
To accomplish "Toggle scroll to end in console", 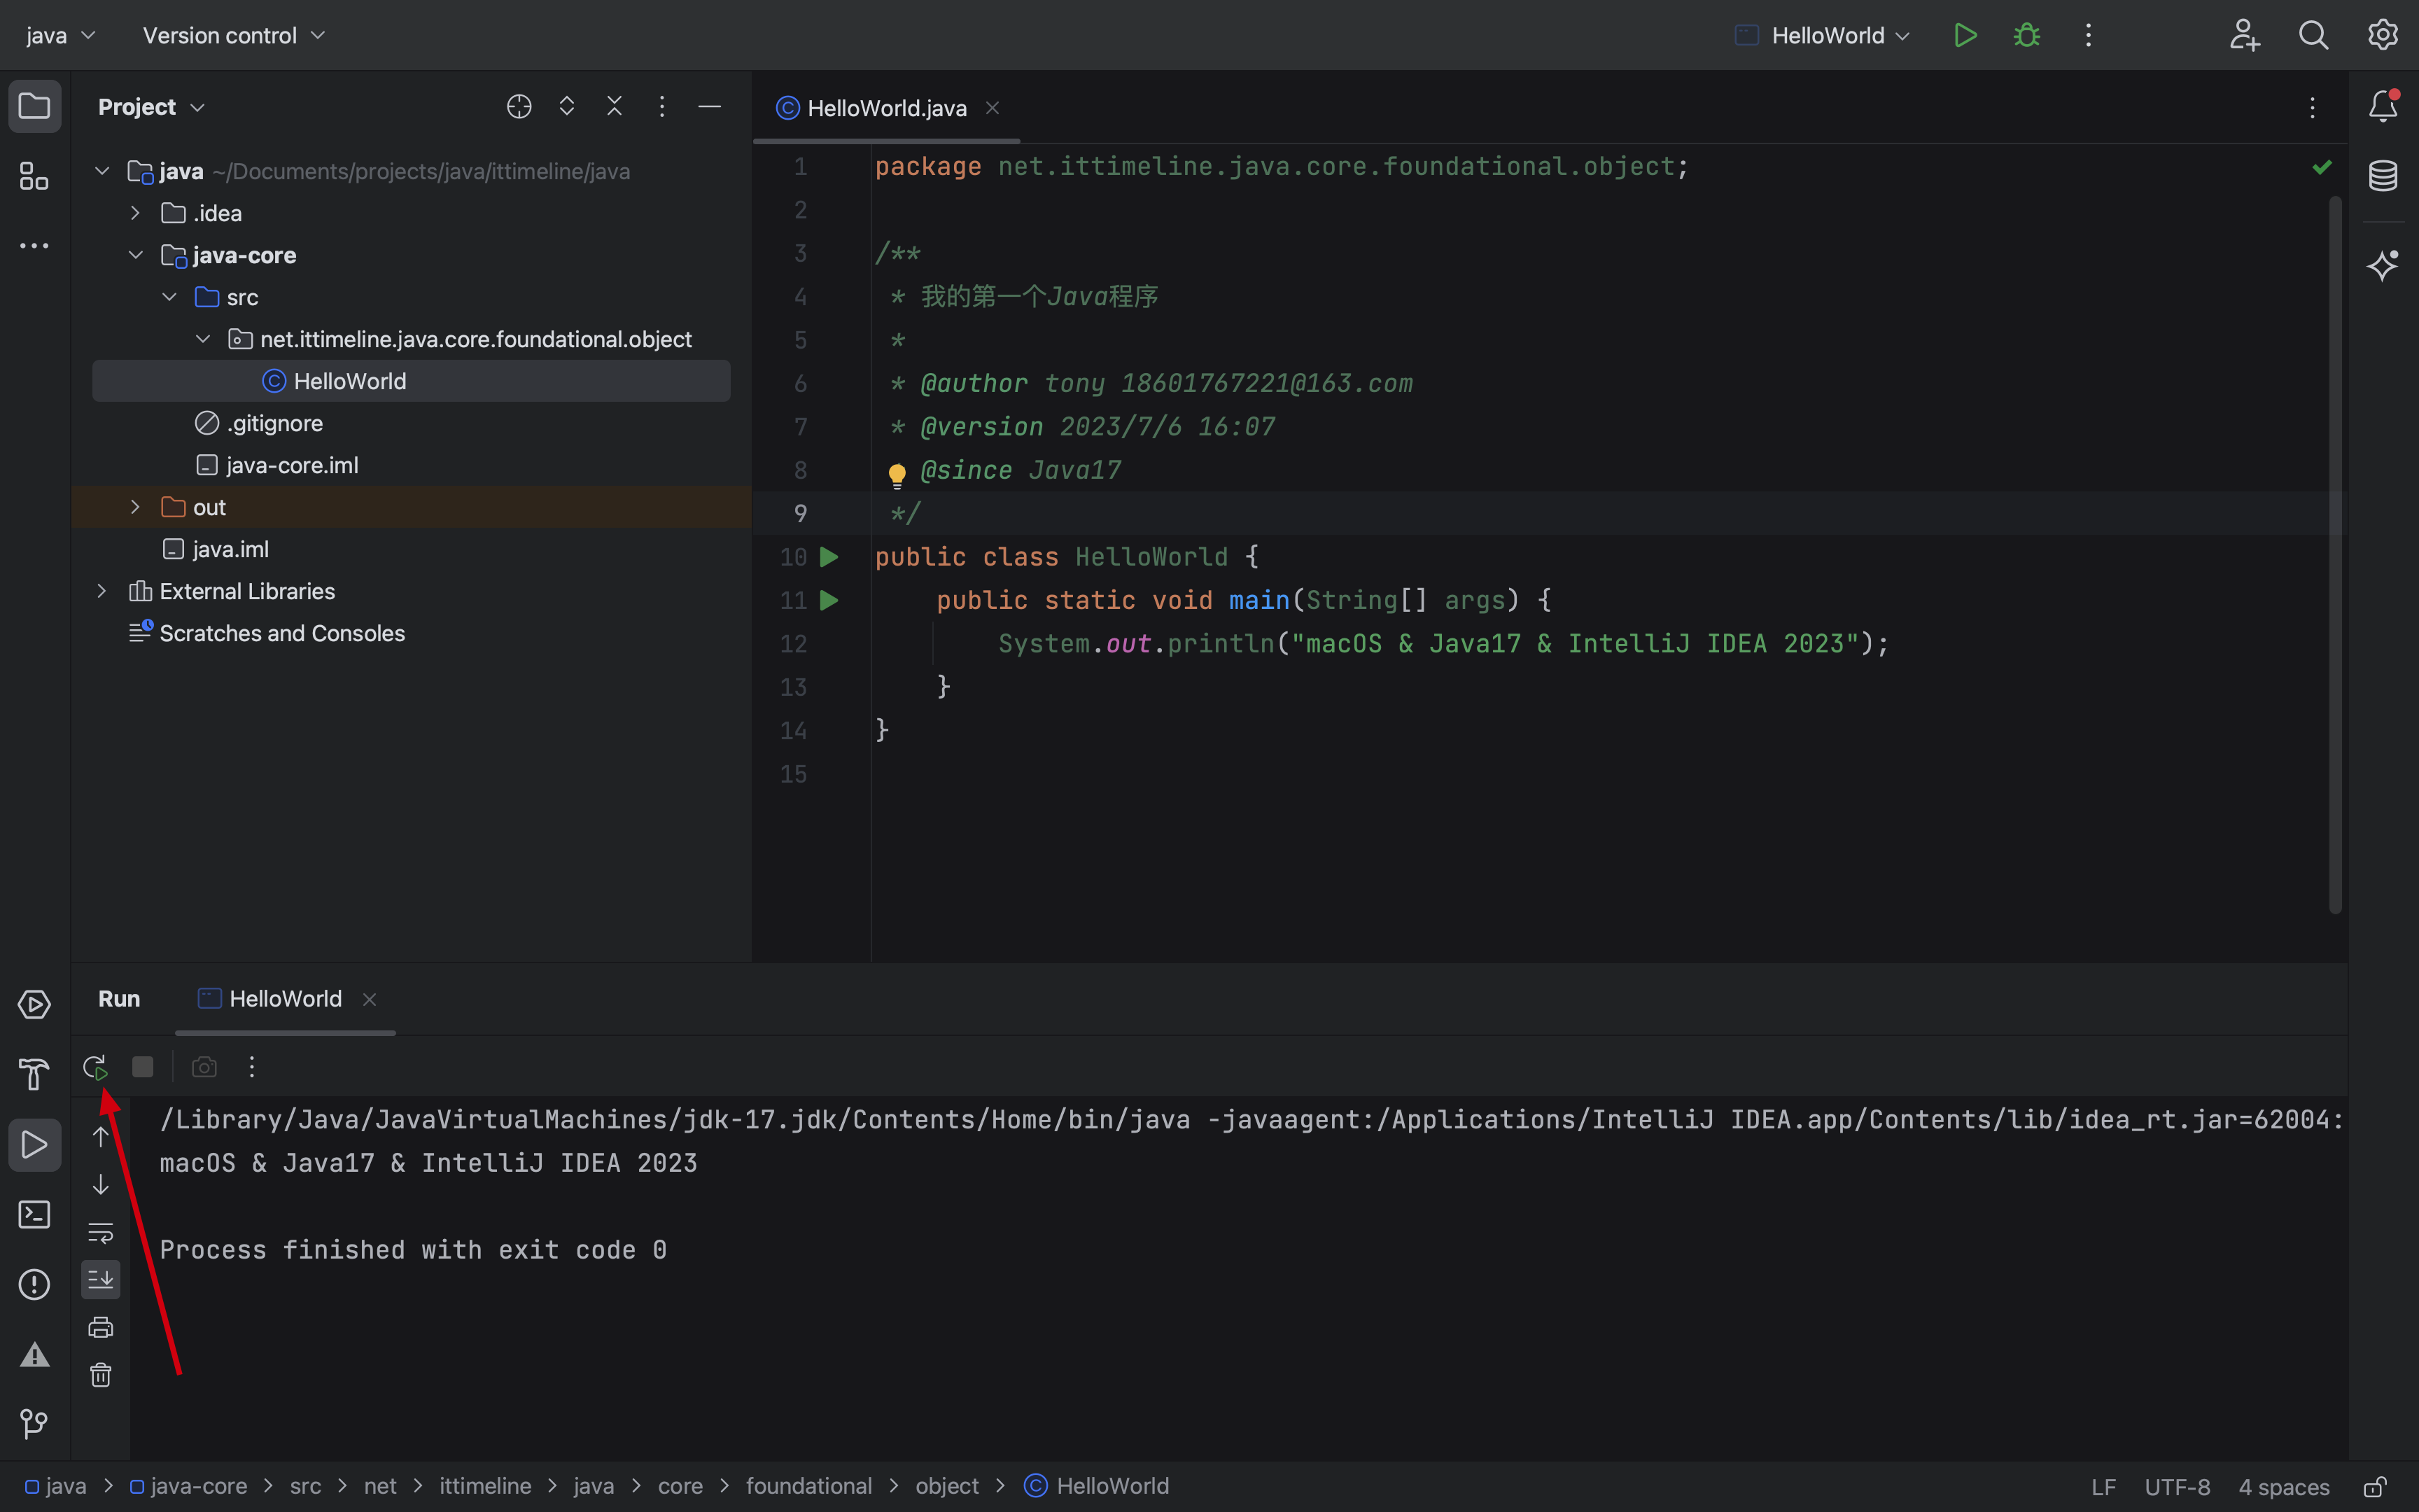I will pos(101,1279).
